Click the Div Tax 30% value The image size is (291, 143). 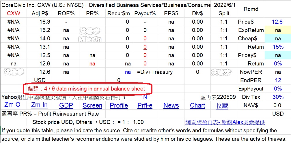click(278, 97)
